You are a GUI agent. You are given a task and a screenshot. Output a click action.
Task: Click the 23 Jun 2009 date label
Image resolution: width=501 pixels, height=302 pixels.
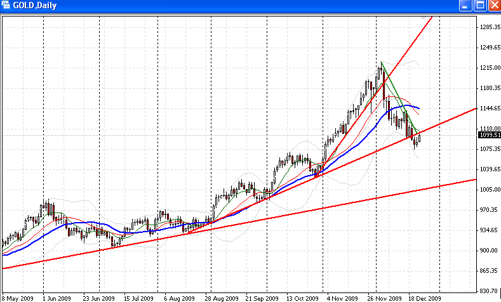(98, 299)
